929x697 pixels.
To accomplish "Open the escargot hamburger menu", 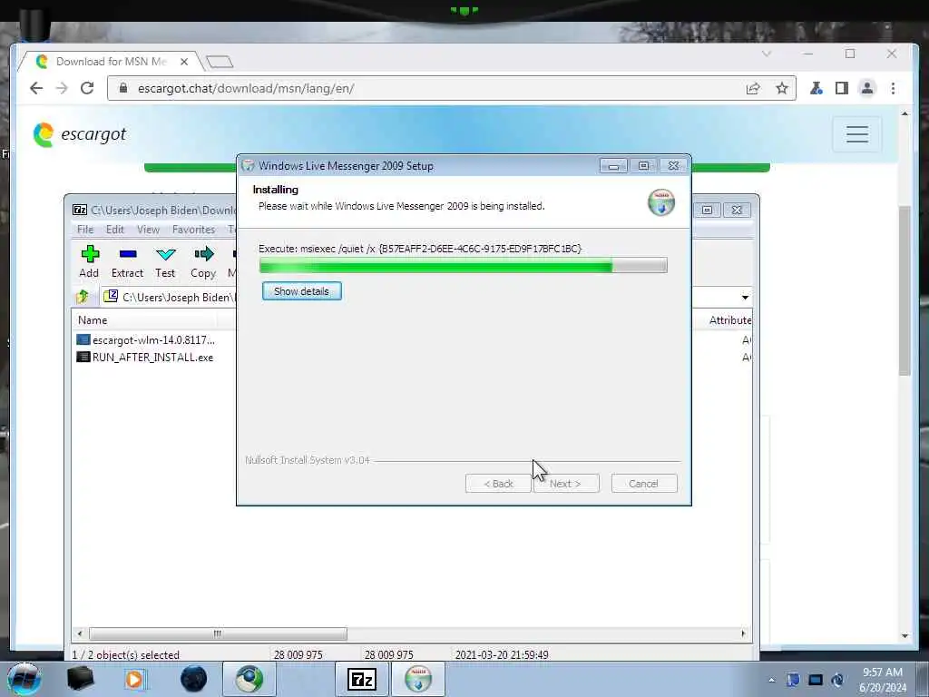I will click(856, 134).
